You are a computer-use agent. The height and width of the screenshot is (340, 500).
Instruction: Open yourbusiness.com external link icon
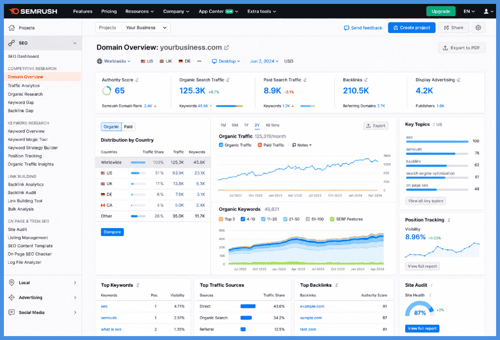click(x=227, y=47)
